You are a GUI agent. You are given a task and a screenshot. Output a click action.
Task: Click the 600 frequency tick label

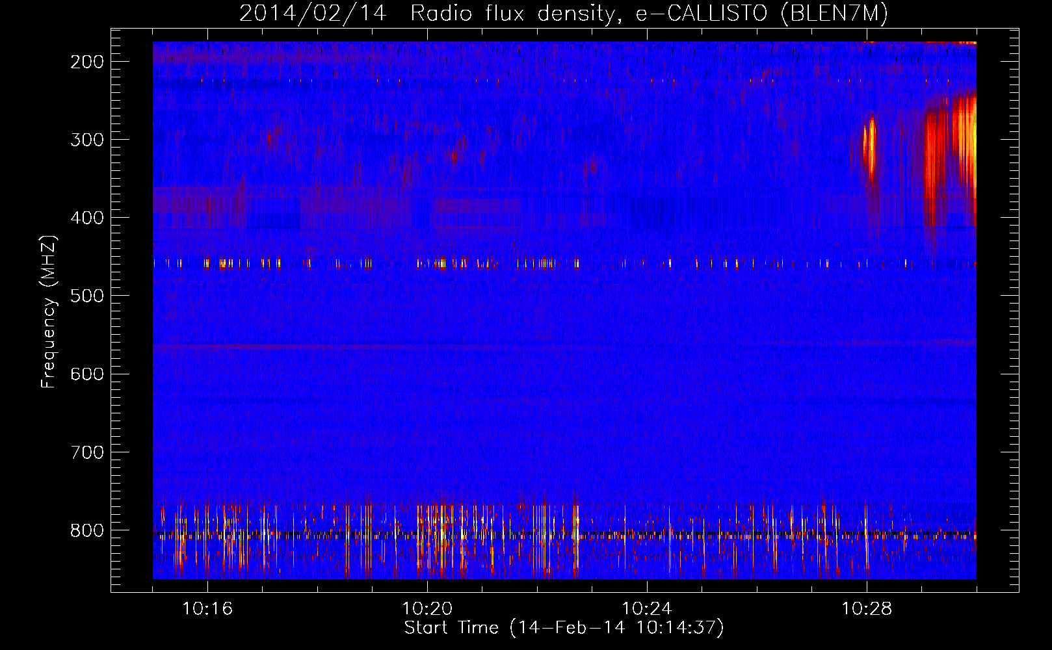tap(87, 374)
